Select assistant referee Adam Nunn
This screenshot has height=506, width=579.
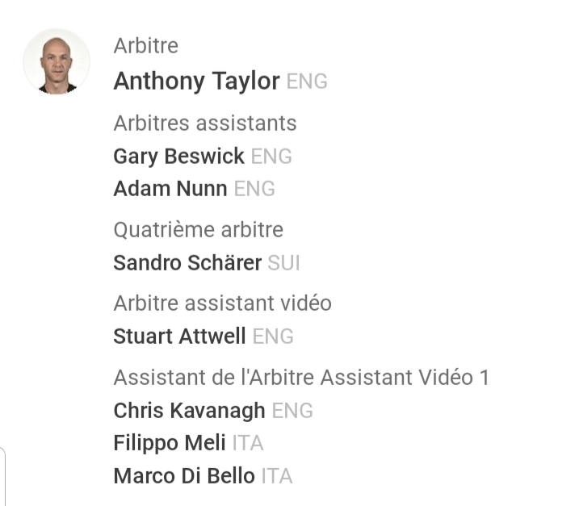point(170,189)
